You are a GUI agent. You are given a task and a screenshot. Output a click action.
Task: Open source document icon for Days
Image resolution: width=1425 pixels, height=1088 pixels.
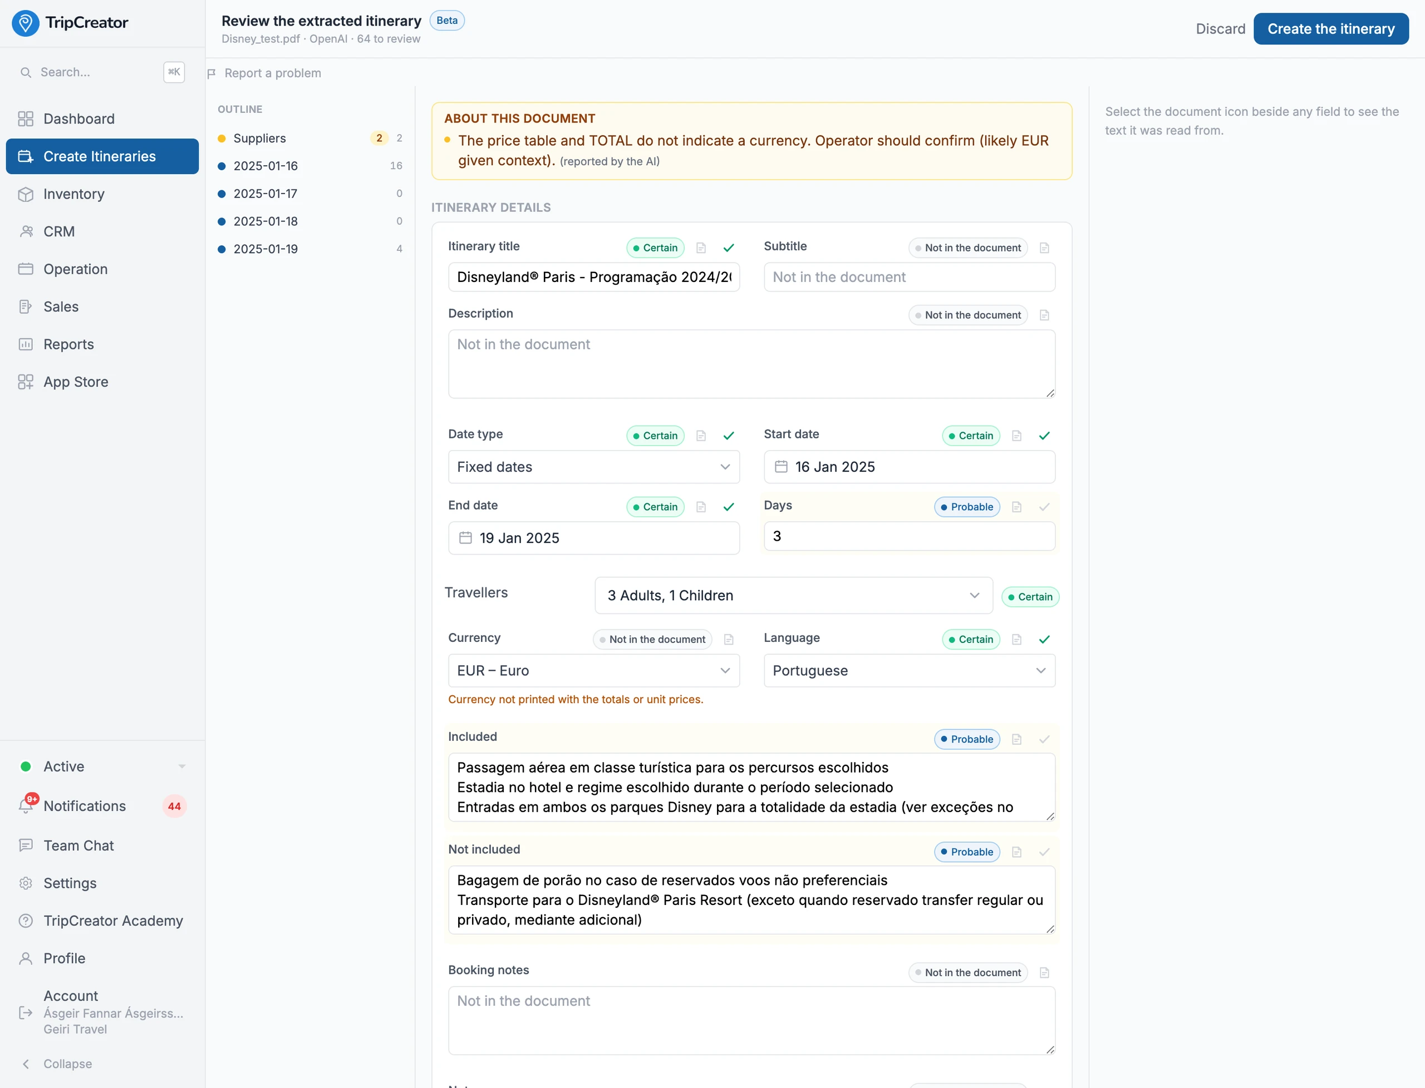[x=1016, y=507]
